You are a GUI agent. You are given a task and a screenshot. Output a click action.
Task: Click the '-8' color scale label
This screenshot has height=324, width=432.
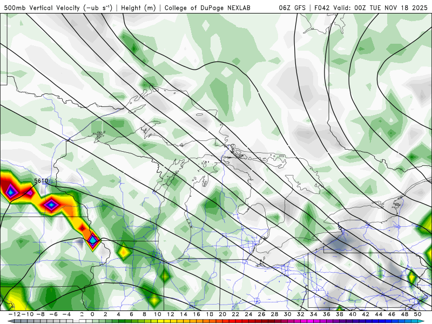pos(40,314)
